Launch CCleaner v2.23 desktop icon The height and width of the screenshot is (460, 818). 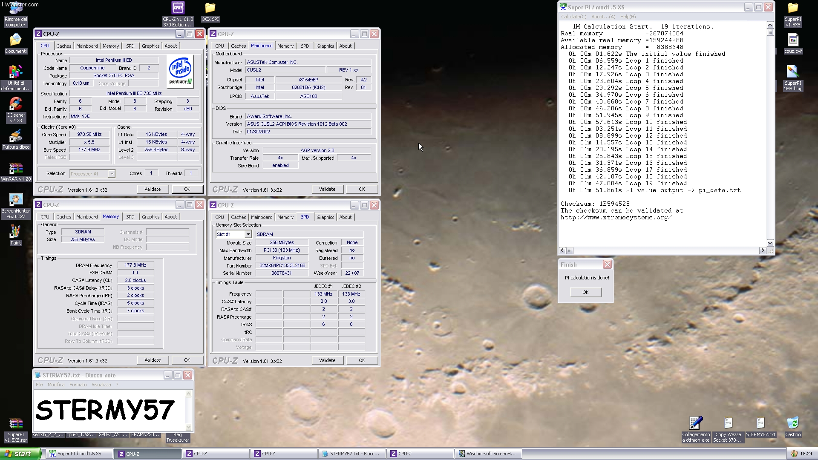16,110
